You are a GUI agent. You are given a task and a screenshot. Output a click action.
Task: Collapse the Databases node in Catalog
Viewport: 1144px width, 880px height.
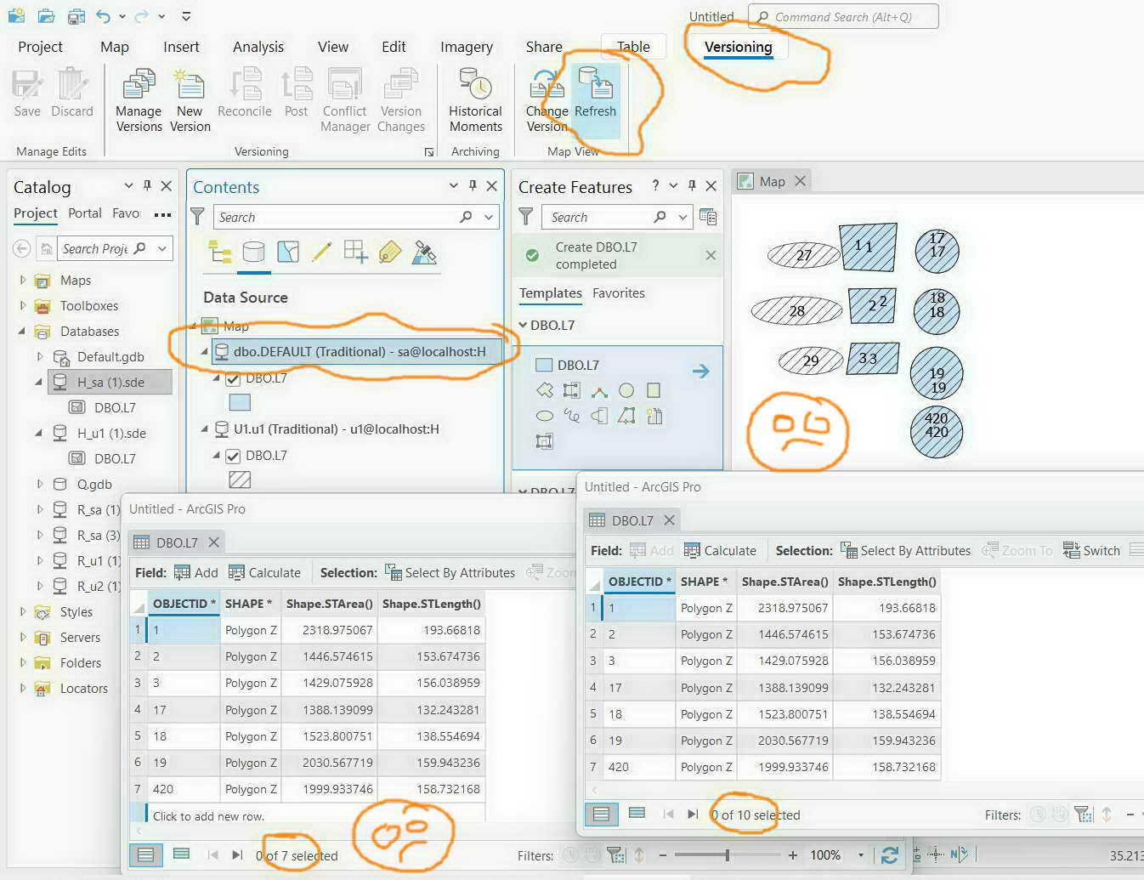(22, 331)
